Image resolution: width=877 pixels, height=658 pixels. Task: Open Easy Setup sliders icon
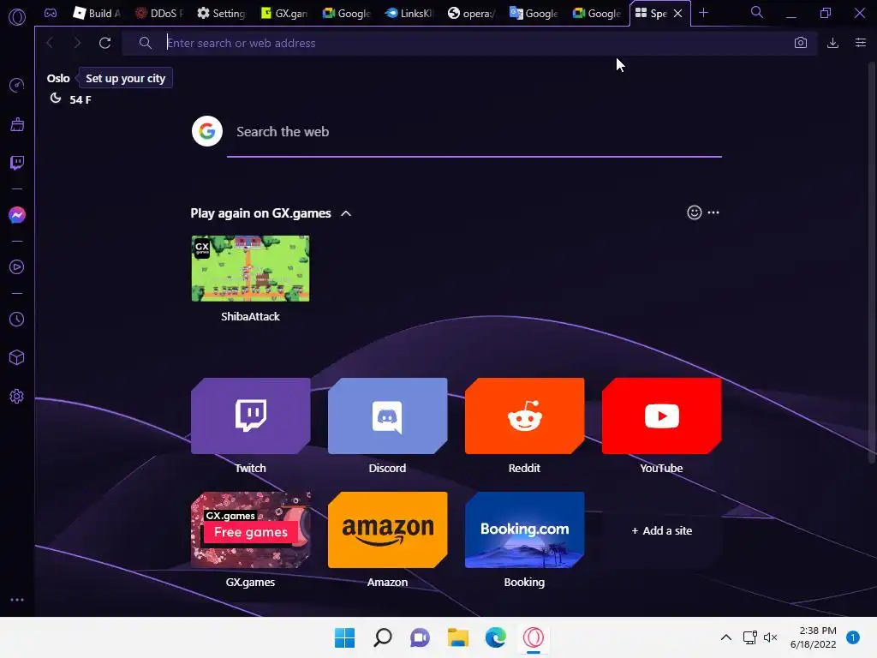(x=860, y=43)
